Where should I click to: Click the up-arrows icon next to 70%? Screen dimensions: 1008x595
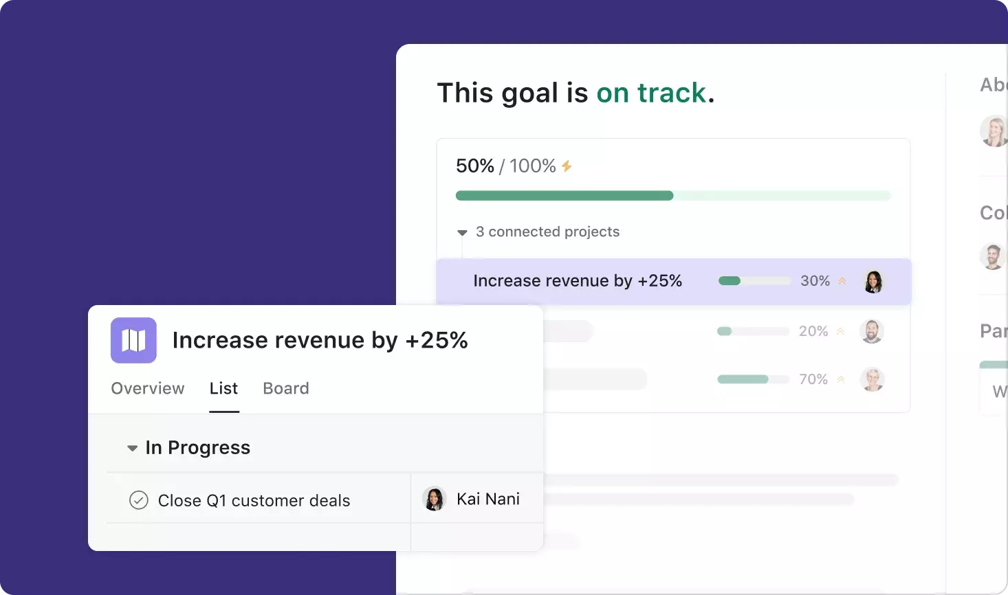[x=840, y=379]
